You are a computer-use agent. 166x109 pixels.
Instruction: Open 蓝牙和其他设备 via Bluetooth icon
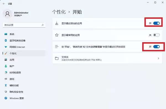point(6,41)
